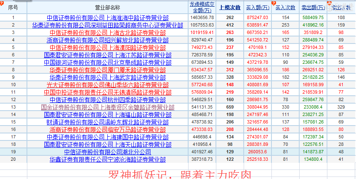The image size is (356, 179).
Task: Select the value 1463656.78
Action: pos(202,17)
